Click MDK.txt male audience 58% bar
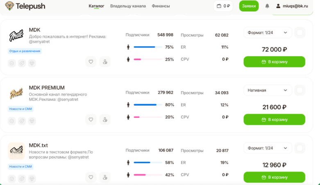 (x=148, y=162)
